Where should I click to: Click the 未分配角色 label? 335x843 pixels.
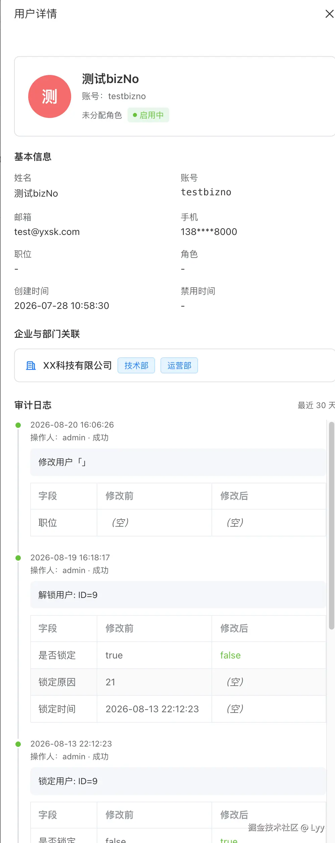102,115
